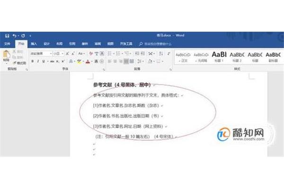Screen dimensions: 284x189
Task: Click the enclosed characters icon
Action: 102,61
